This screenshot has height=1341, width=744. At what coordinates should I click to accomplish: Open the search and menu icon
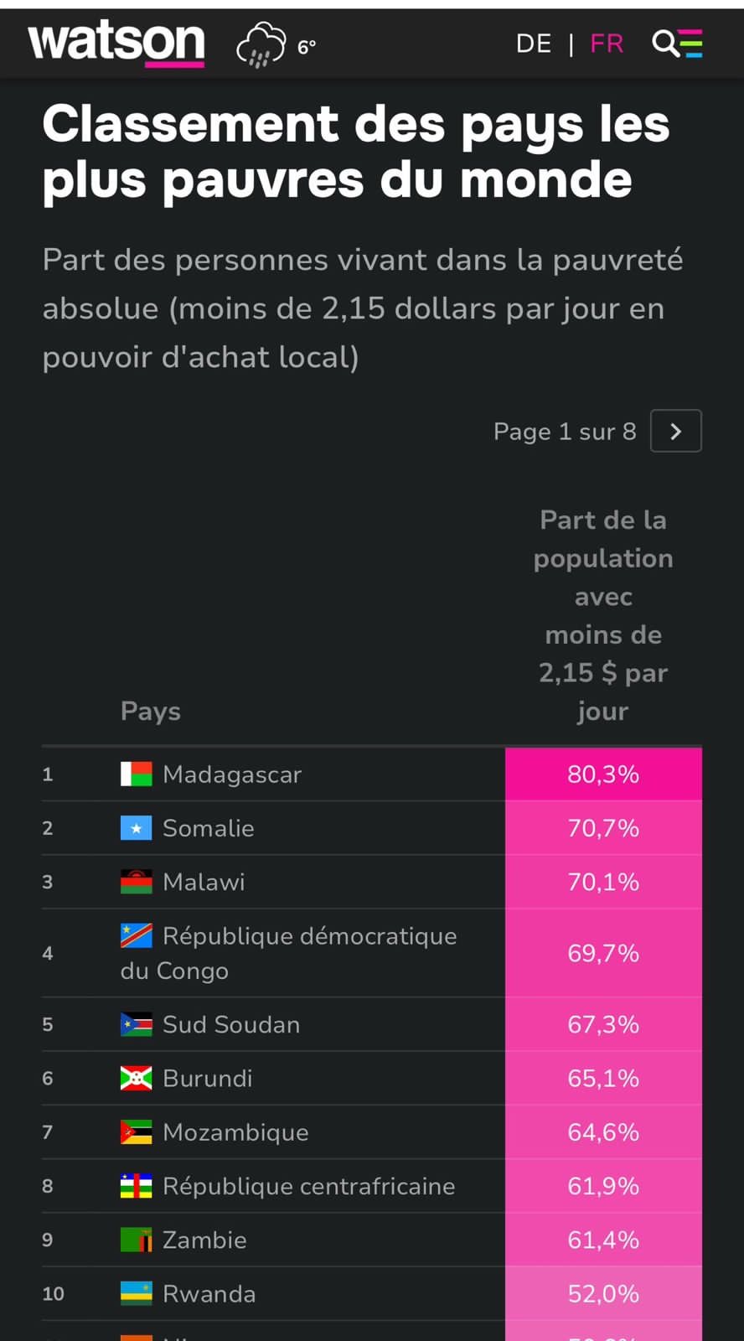pos(677,44)
